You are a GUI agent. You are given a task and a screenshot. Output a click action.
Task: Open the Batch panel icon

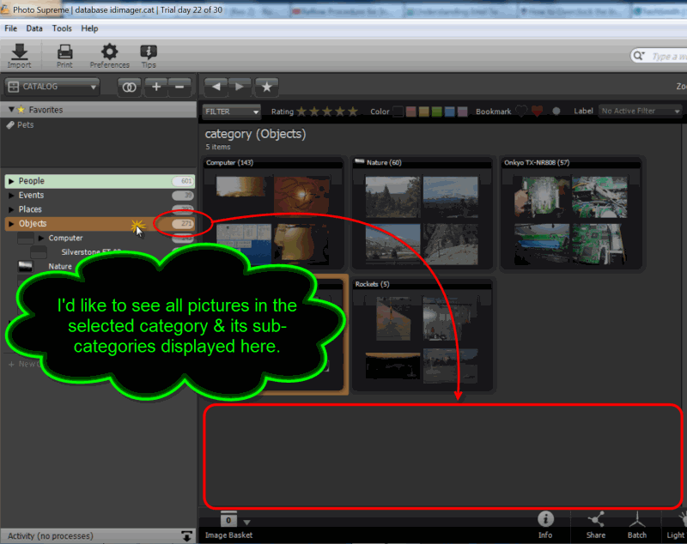[637, 525]
